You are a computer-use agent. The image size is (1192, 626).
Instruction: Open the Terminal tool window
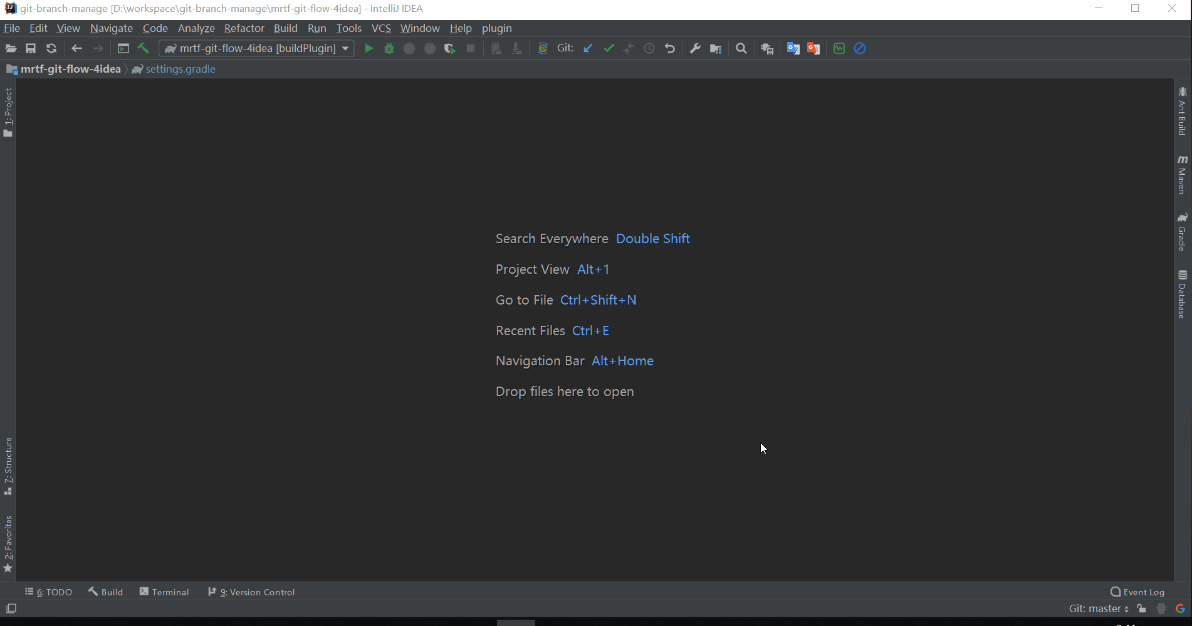[164, 592]
